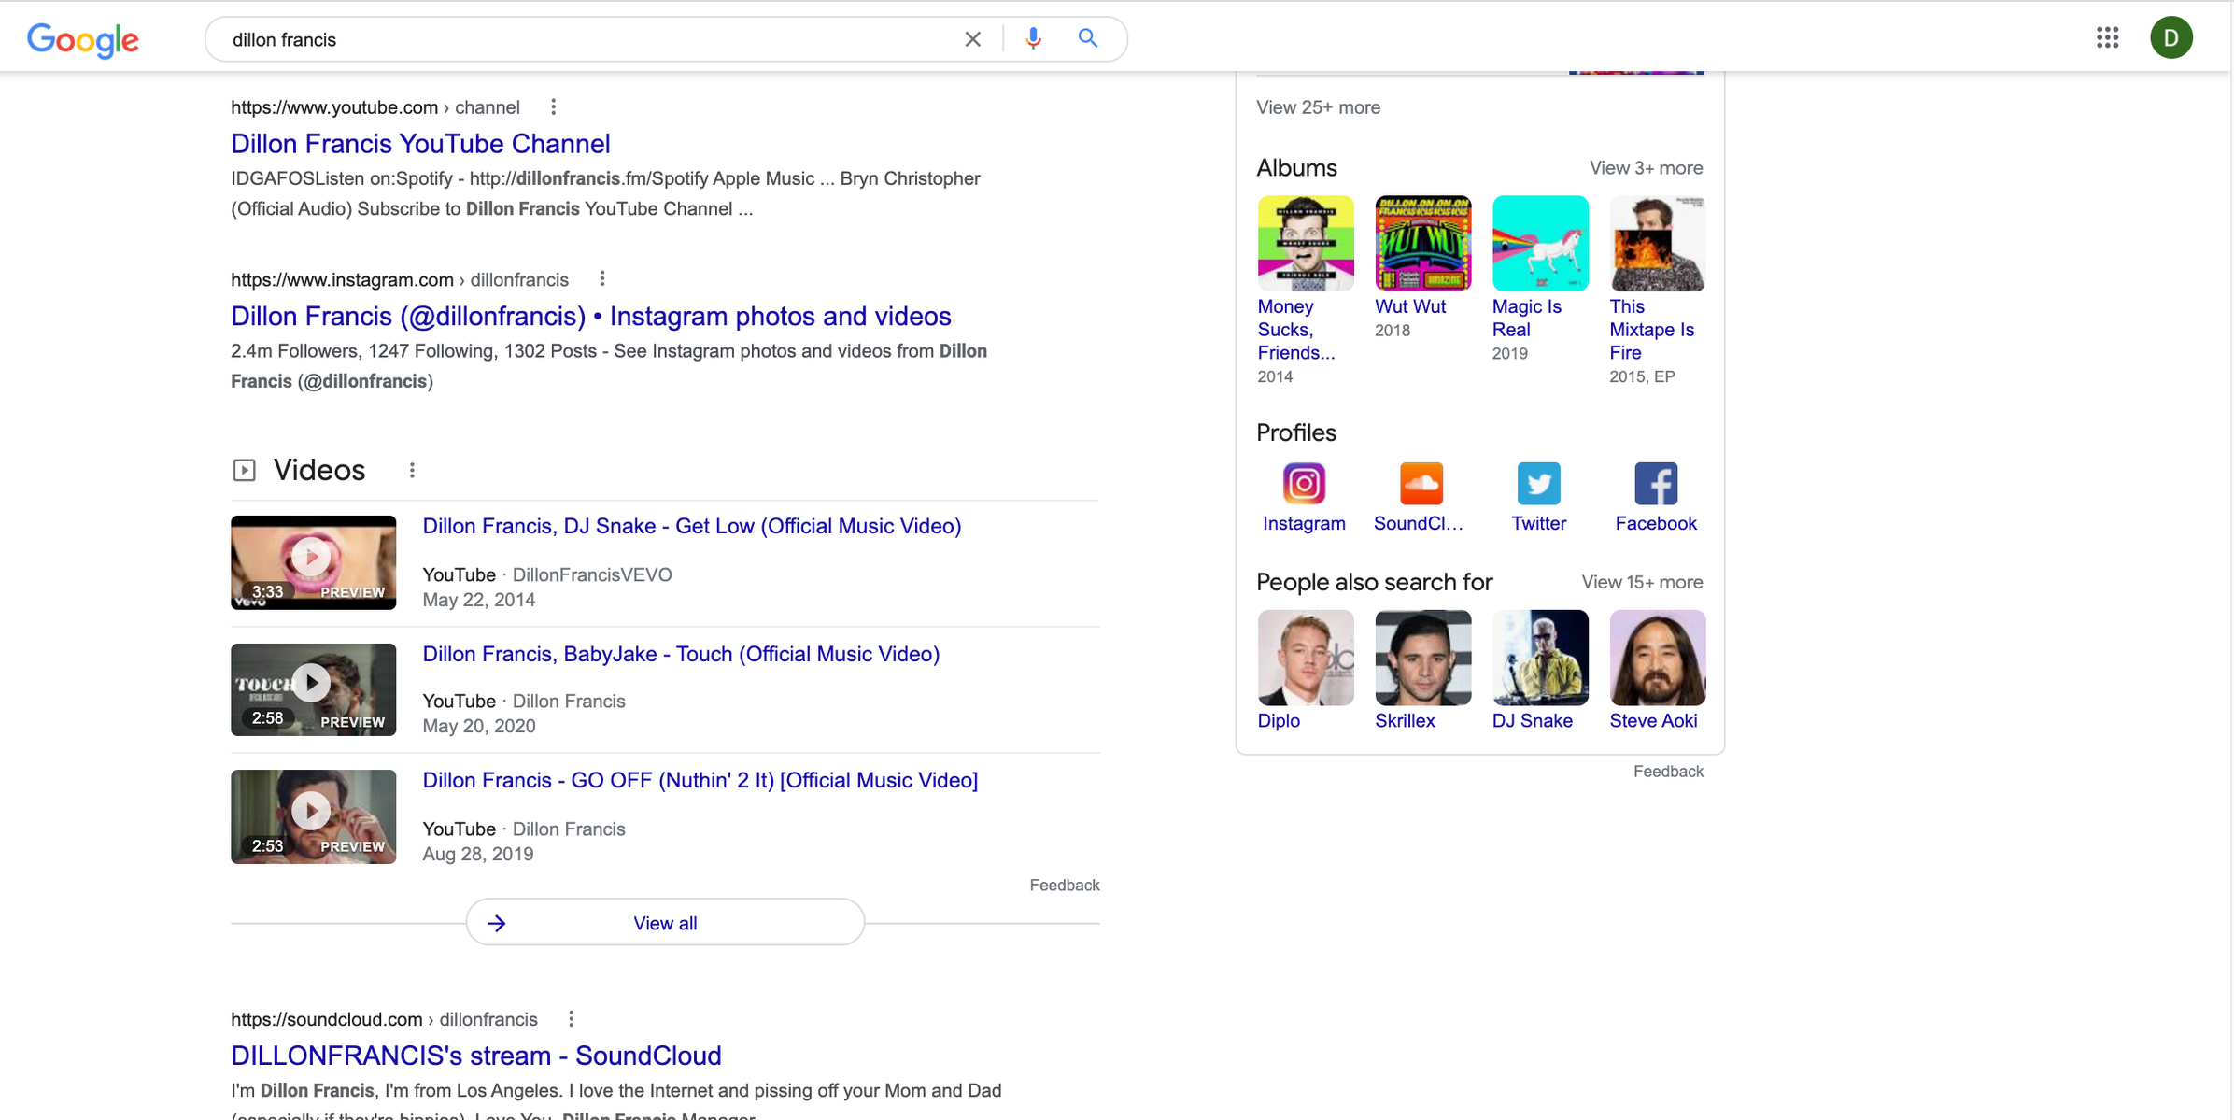This screenshot has width=2234, height=1120.
Task: Open options menu for the Instagram result
Action: (x=602, y=279)
